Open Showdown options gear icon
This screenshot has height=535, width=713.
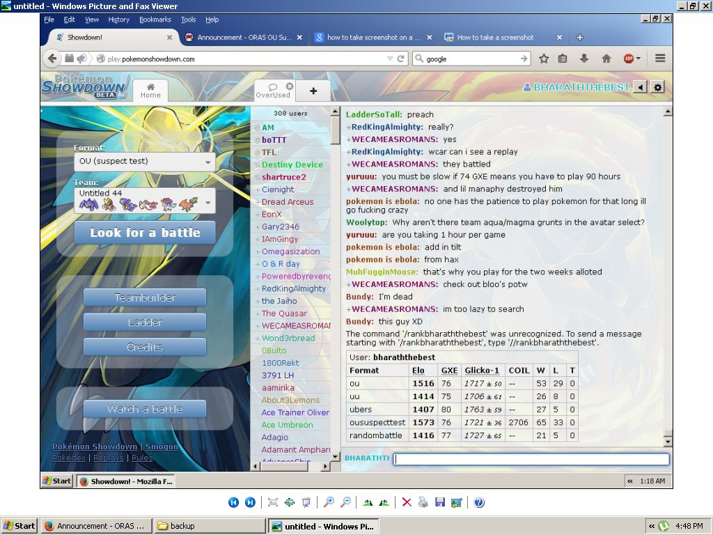pos(657,87)
